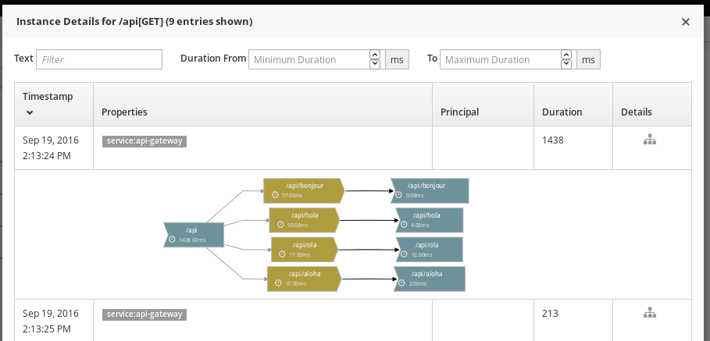
Task: Click the Text filter input field
Action: point(99,59)
